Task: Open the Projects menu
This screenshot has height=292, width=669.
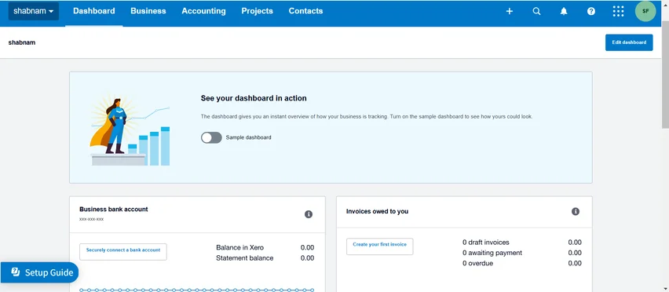Action: (x=257, y=11)
